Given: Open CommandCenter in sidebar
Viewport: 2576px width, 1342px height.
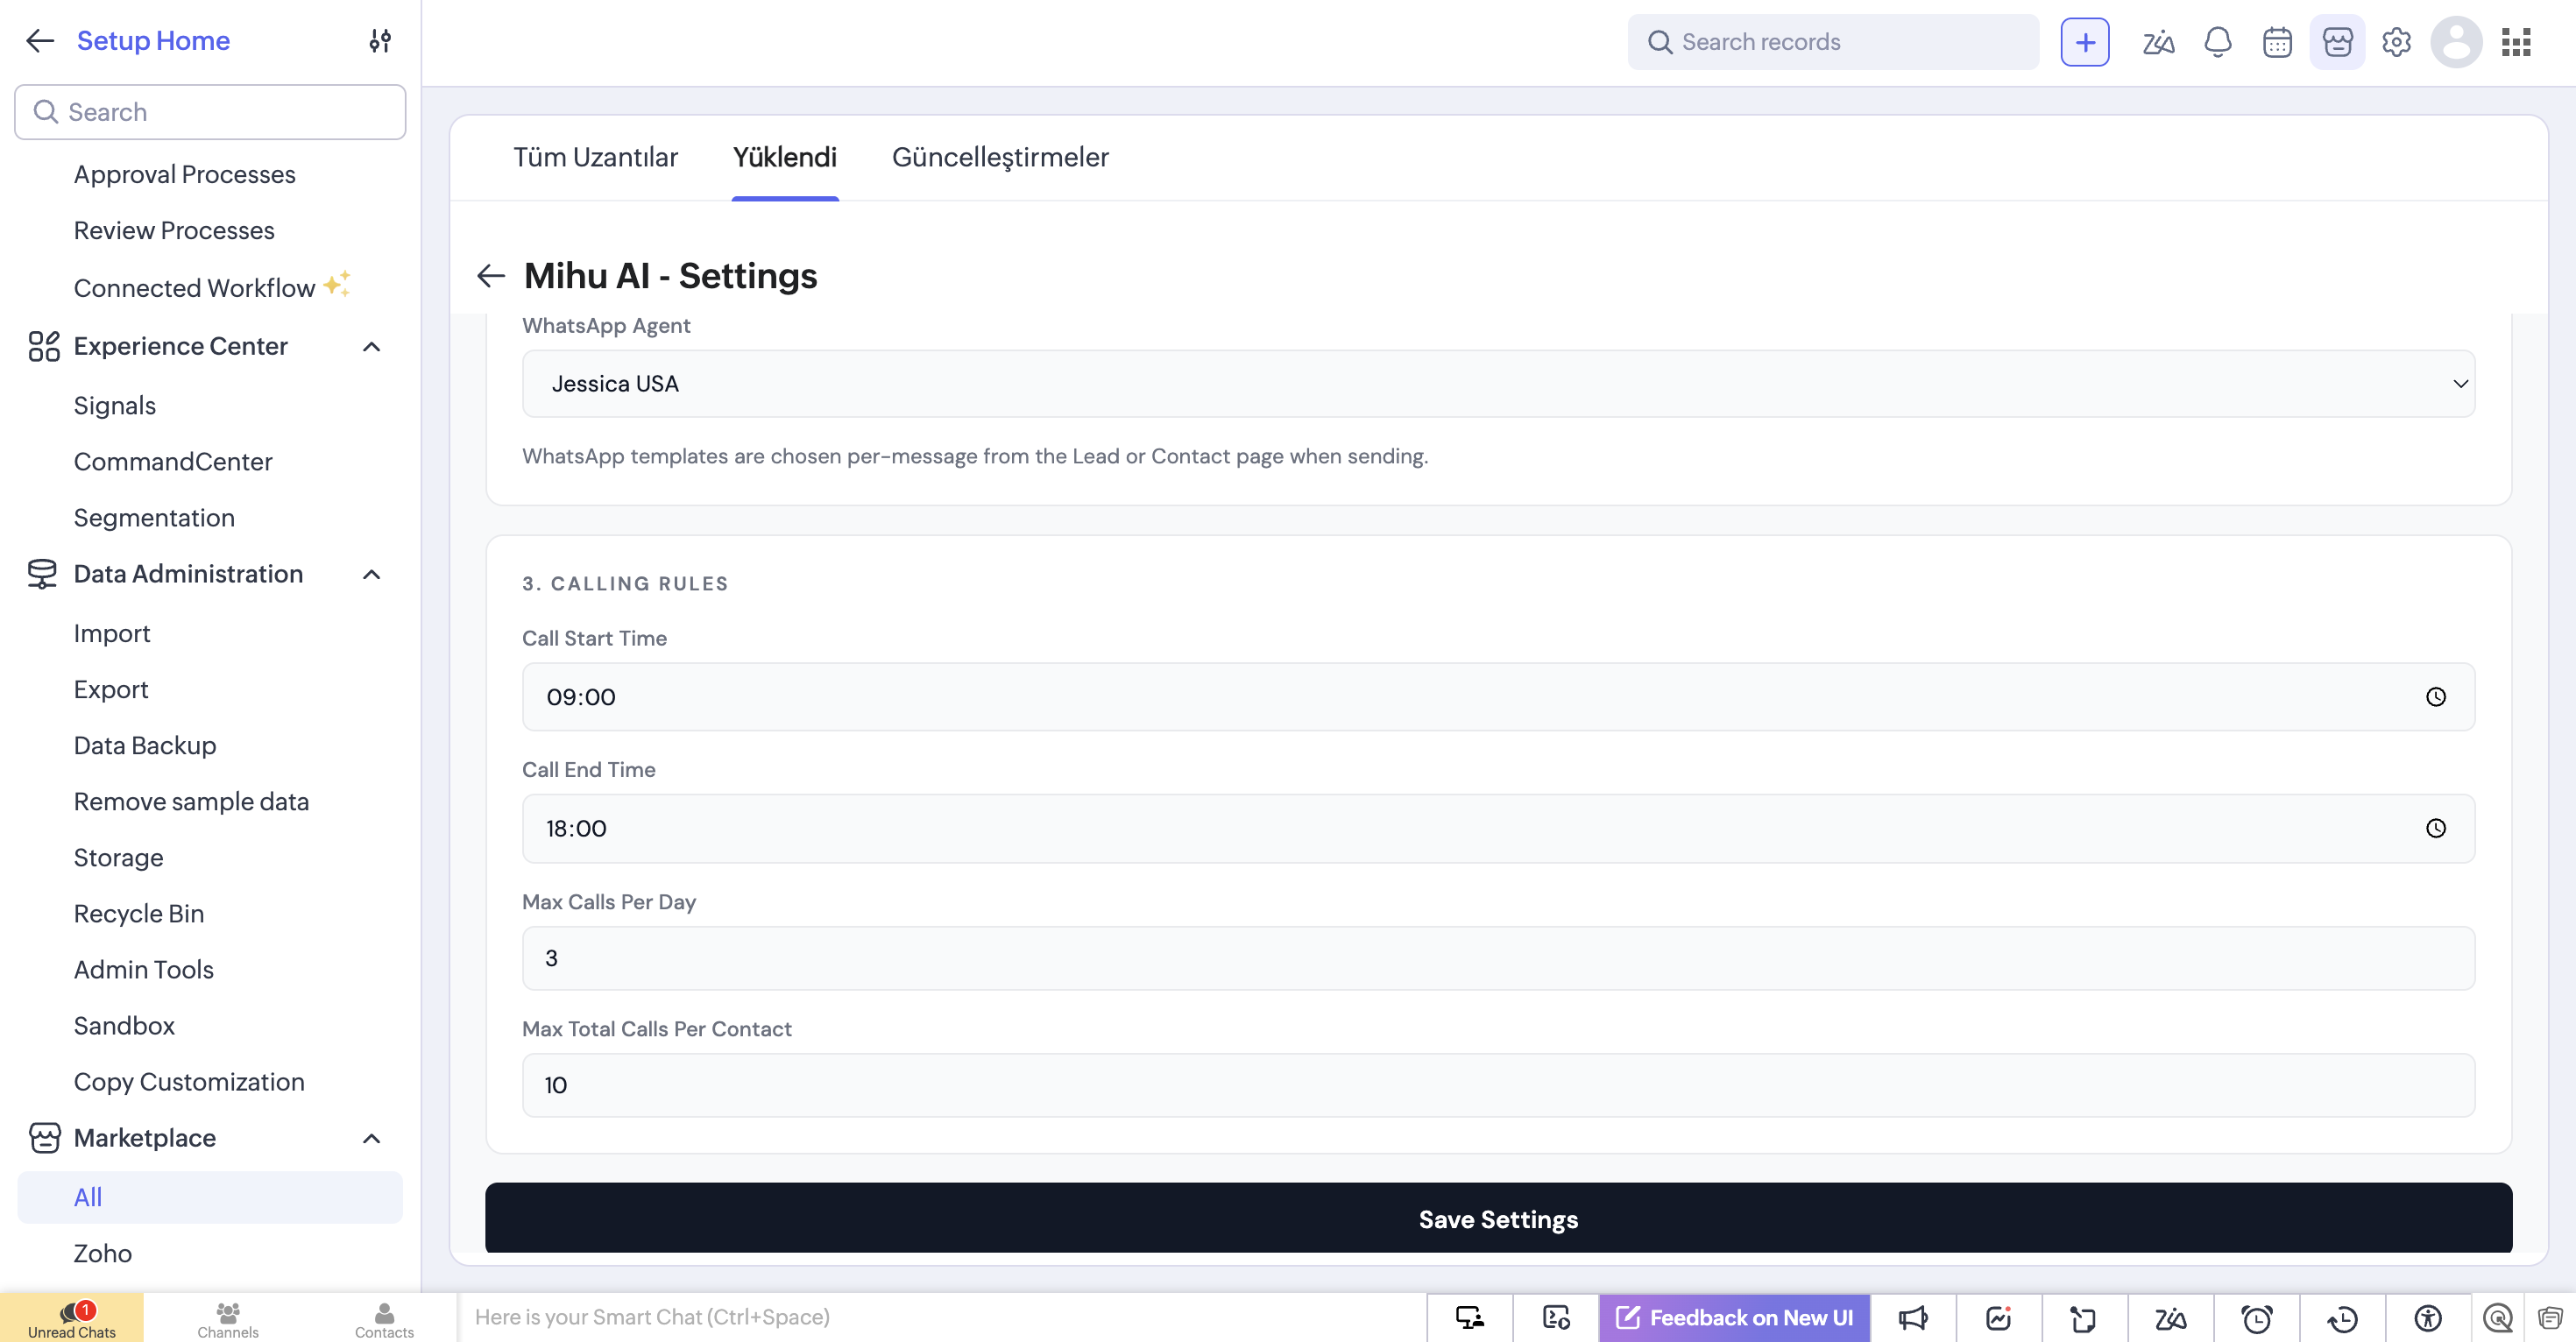Looking at the screenshot, I should pyautogui.click(x=173, y=461).
